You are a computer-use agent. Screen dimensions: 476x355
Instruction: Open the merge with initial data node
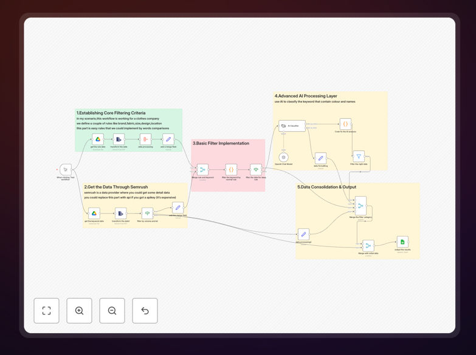point(368,246)
